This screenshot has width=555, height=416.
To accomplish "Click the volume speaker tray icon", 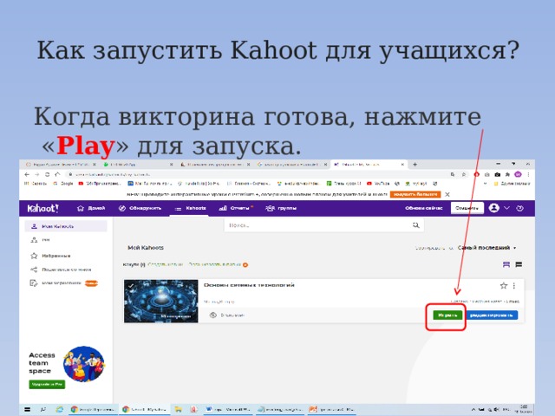I will coord(497,409).
